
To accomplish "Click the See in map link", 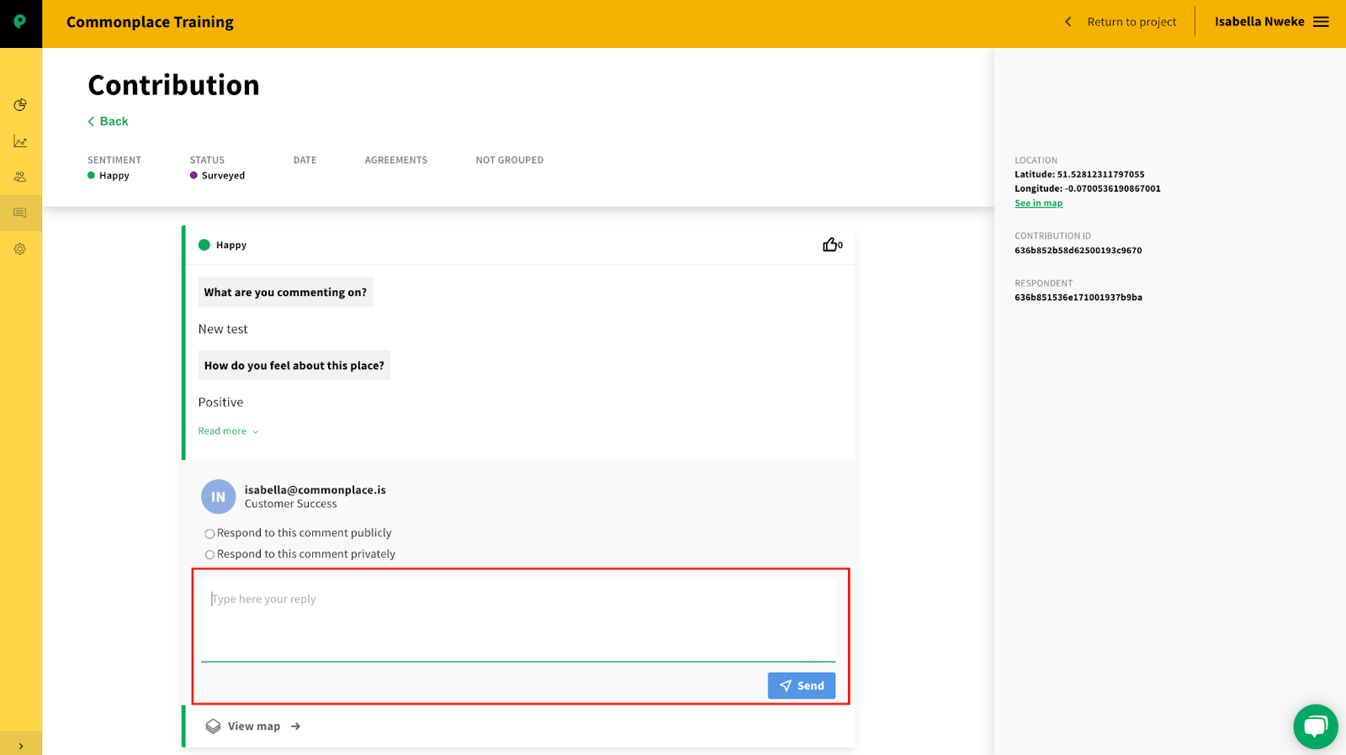I will pyautogui.click(x=1038, y=203).
